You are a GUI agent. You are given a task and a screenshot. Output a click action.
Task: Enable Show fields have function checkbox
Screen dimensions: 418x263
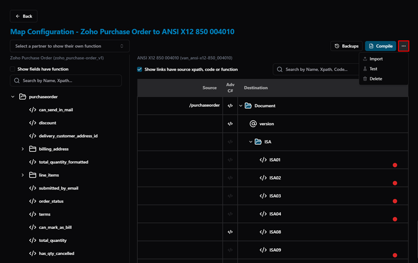13,69
